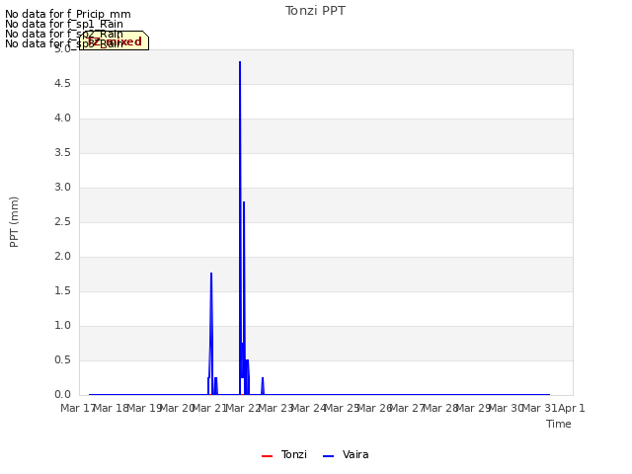The width and height of the screenshot is (632, 474).
Task: Click the Mar 26 x-axis tick label
Action: click(x=374, y=408)
